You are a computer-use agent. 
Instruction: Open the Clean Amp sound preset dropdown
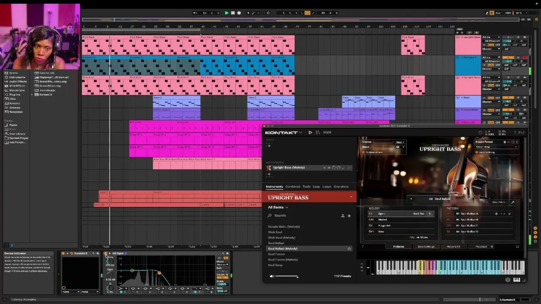click(x=496, y=147)
